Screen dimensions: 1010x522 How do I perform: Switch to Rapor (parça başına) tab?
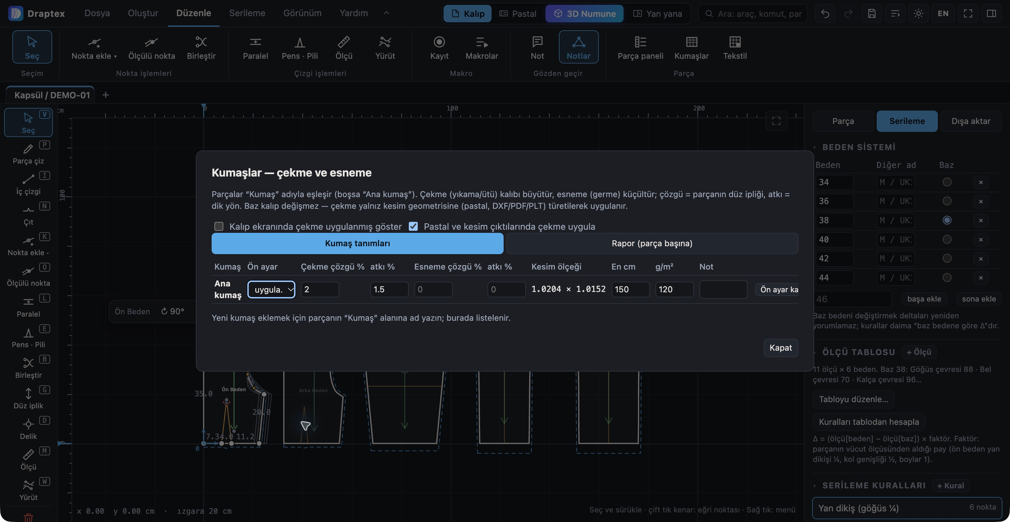coord(652,243)
